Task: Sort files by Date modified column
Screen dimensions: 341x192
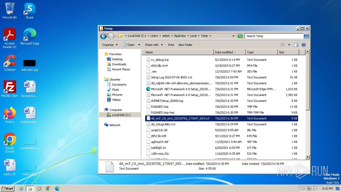Action: [229, 52]
